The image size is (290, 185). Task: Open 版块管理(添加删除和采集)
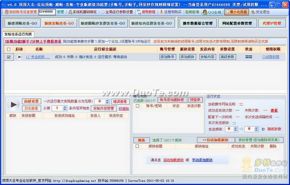[259, 140]
